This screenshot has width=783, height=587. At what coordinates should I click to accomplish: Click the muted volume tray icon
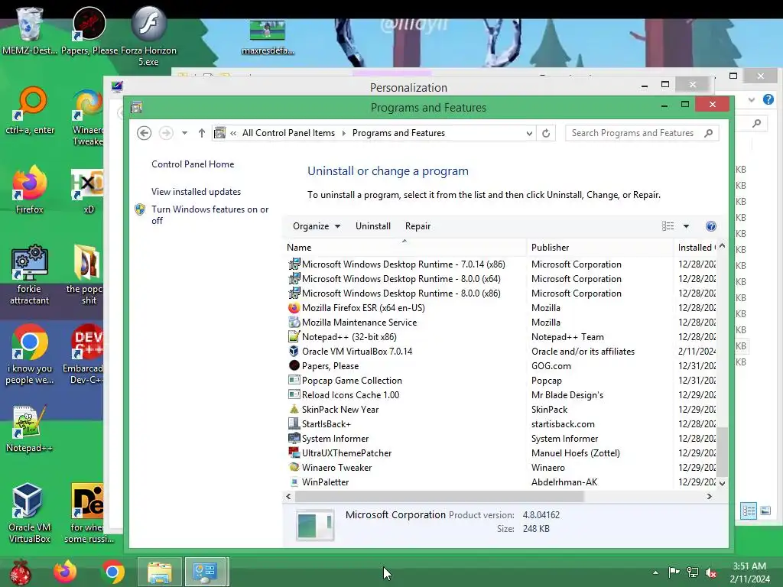710,573
